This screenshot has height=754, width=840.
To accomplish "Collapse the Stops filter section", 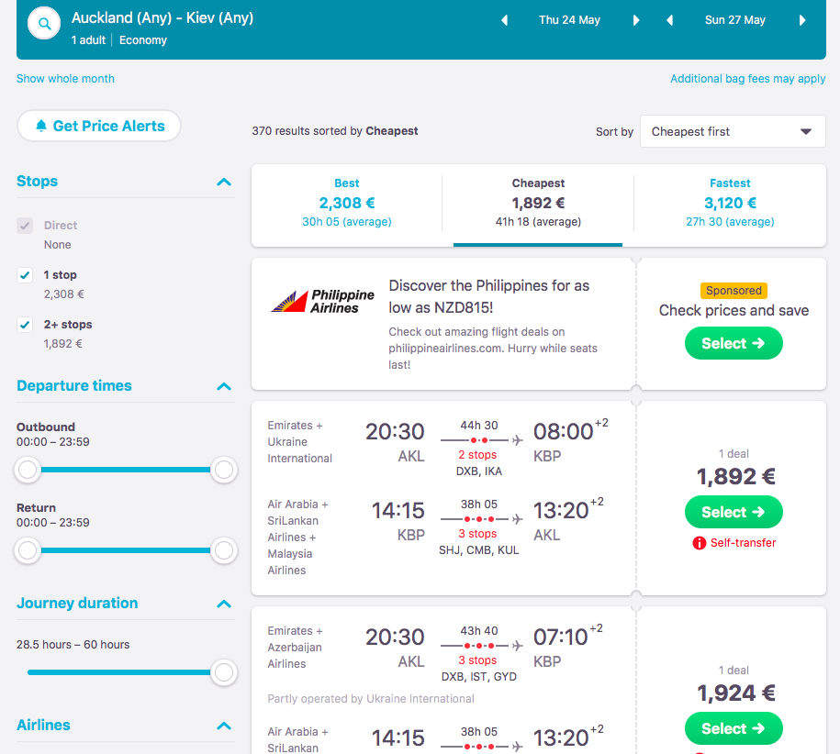I will click(224, 182).
